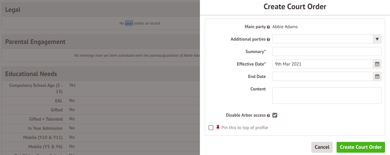
Task: Open the Effective Date calendar picker
Action: point(377,64)
